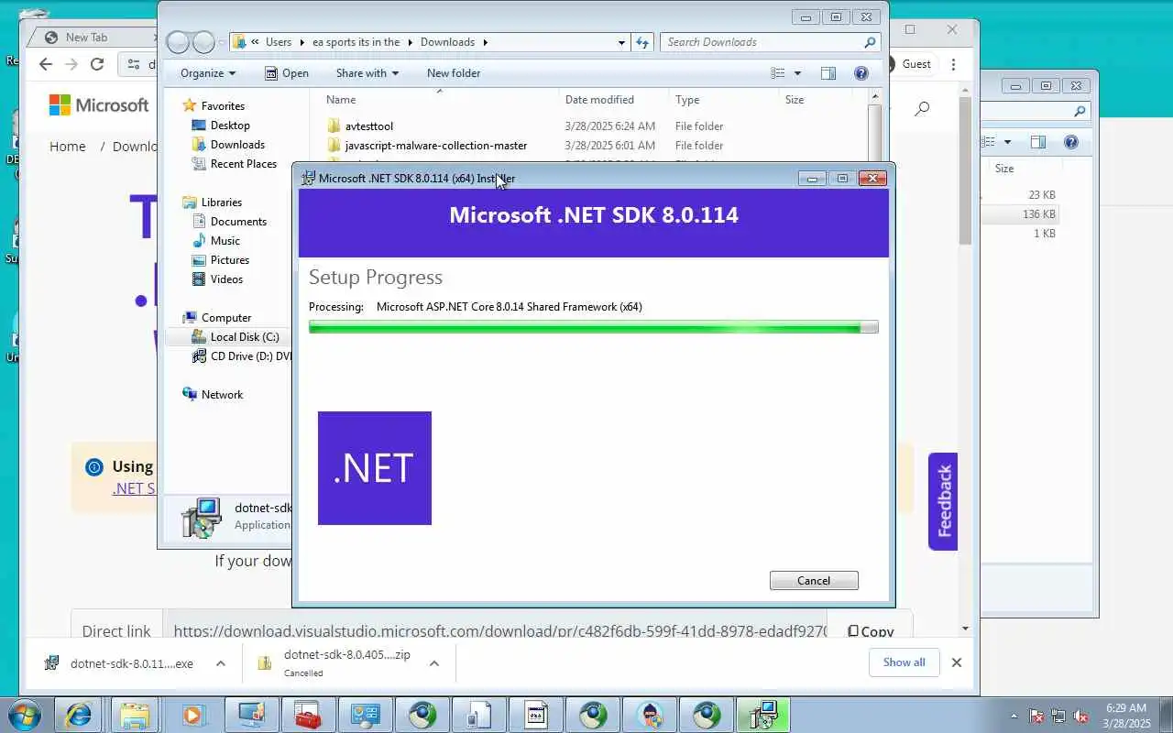The width and height of the screenshot is (1173, 733).
Task: Click search icon in rear right Explorer window
Action: [1080, 111]
